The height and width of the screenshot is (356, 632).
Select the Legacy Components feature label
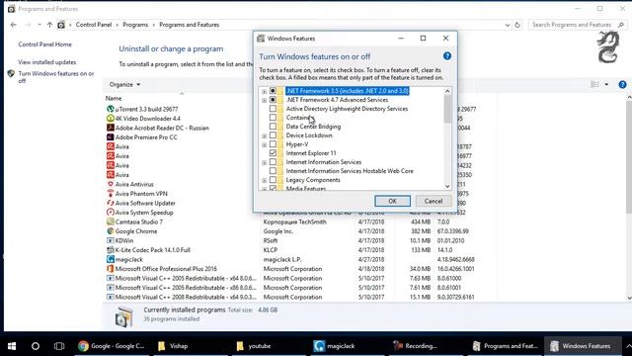click(313, 180)
